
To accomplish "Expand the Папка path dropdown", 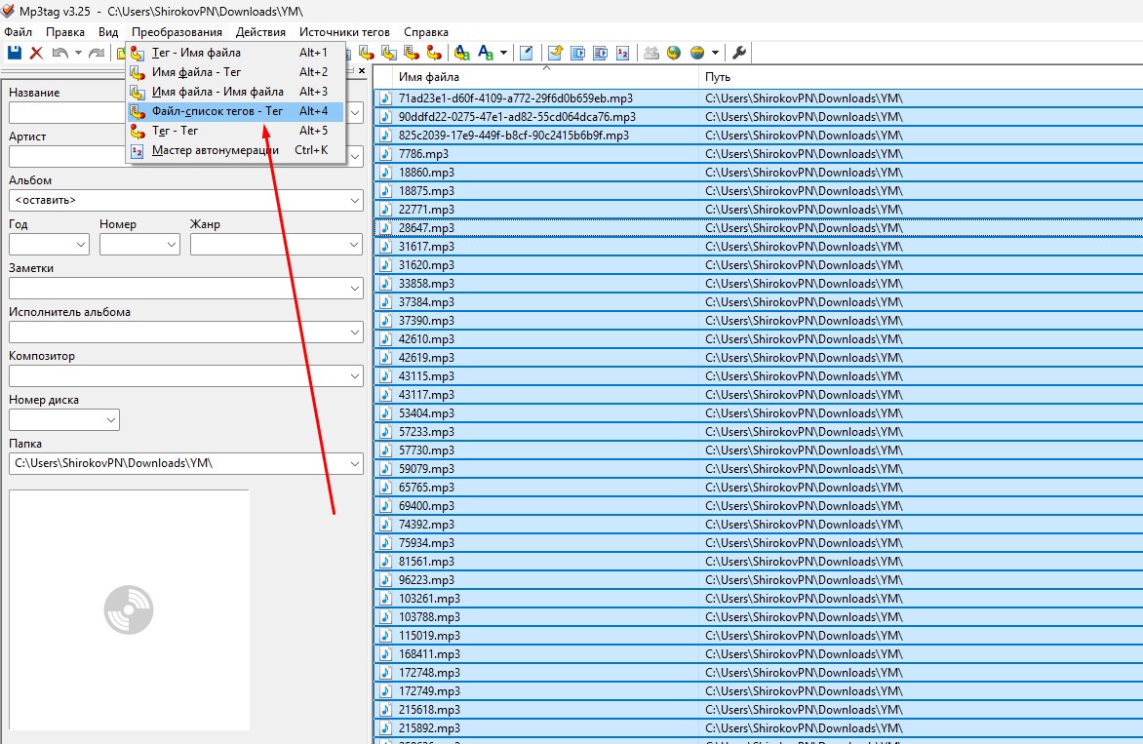I will coord(355,463).
